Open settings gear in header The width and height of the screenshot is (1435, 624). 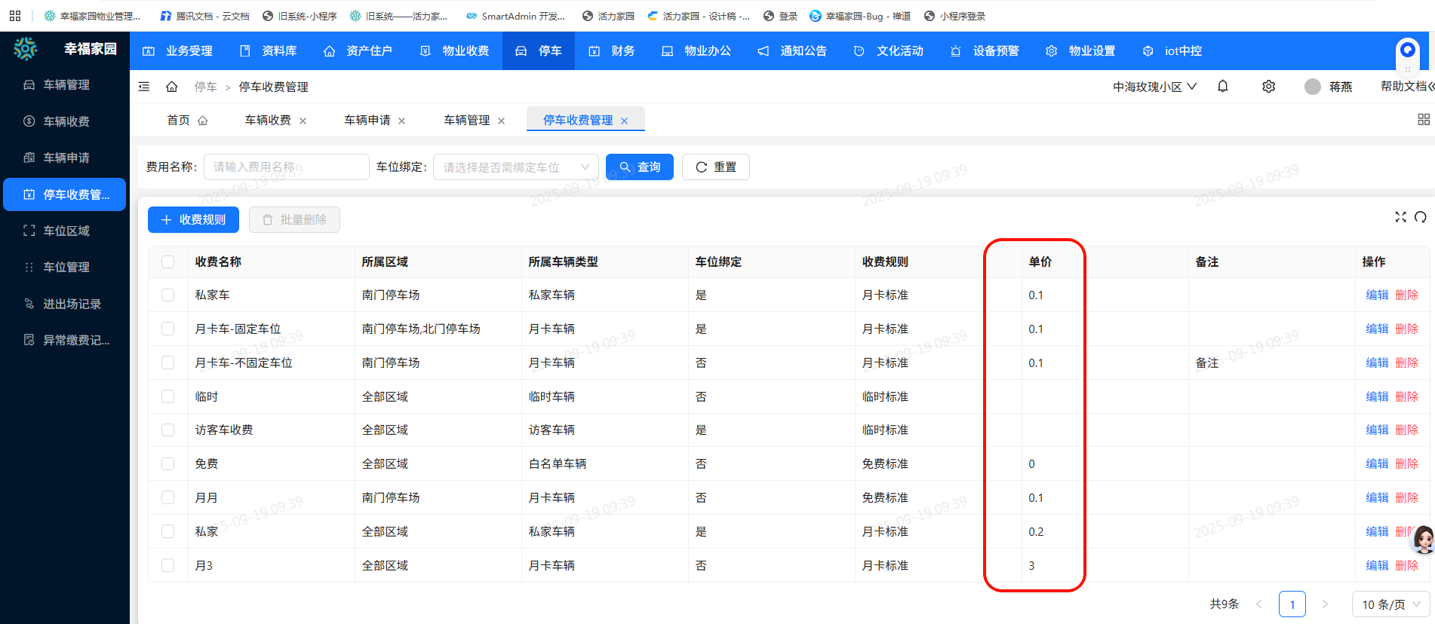click(x=1269, y=87)
